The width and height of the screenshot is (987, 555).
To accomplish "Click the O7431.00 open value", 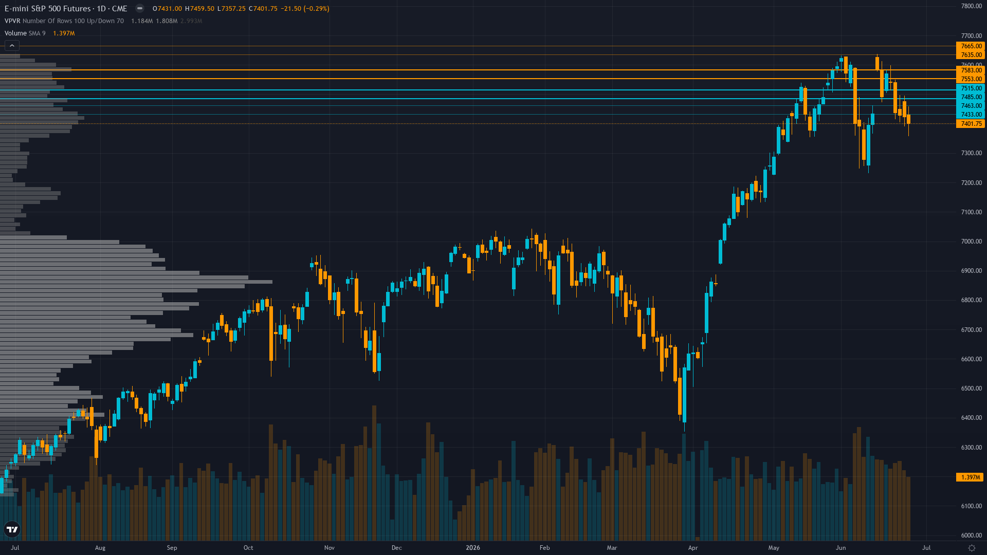I will point(167,9).
